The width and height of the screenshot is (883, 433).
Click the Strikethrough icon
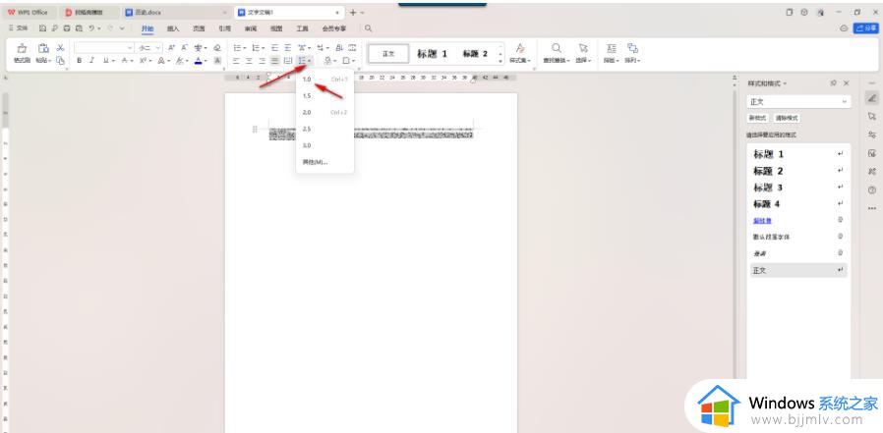(125, 60)
